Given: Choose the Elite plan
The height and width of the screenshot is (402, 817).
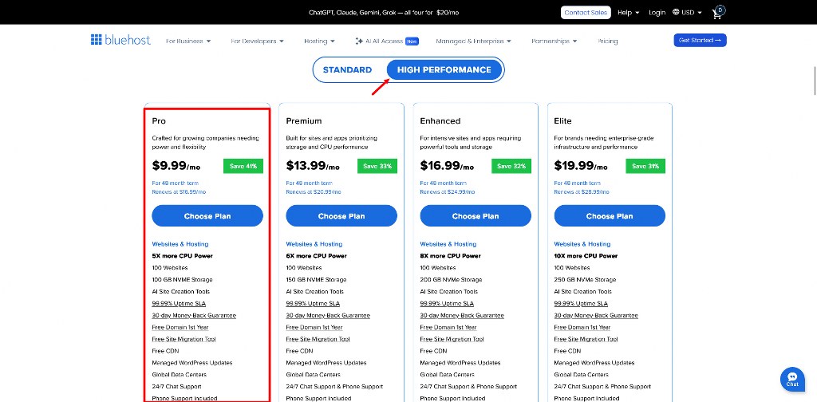Looking at the screenshot, I should tap(610, 215).
